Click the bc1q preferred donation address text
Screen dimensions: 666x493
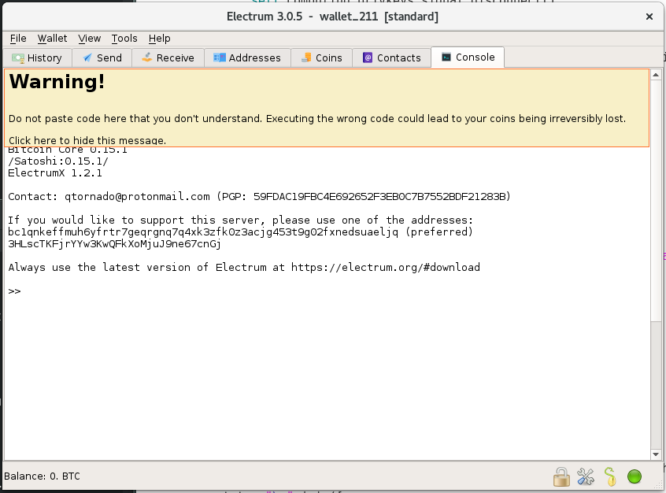point(203,232)
